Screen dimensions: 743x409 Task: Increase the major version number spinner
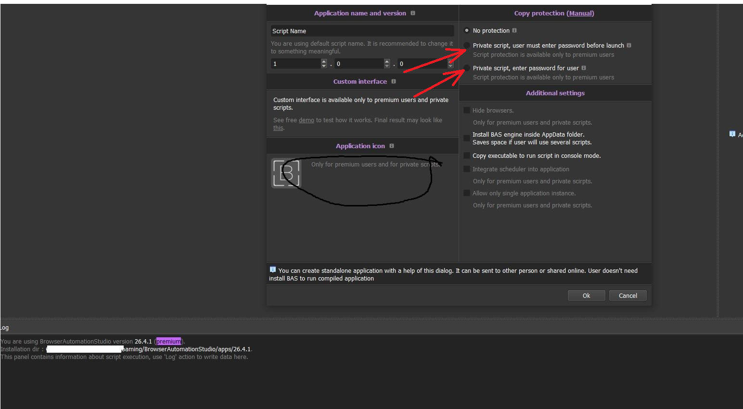coord(324,62)
